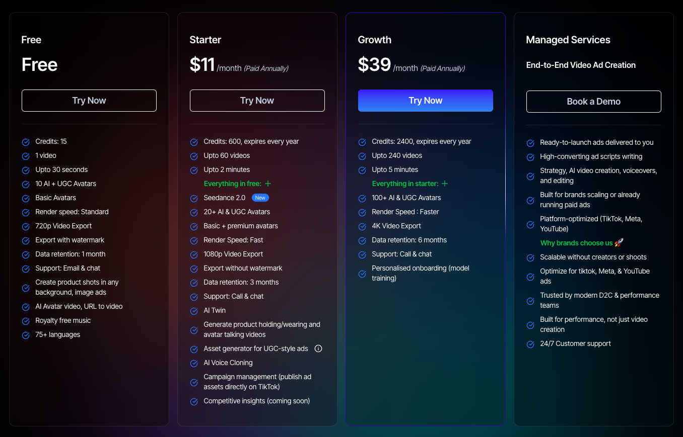683x437 pixels.
Task: Click the blue 'New' badge beside Seedance 2.0
Action: pos(260,198)
